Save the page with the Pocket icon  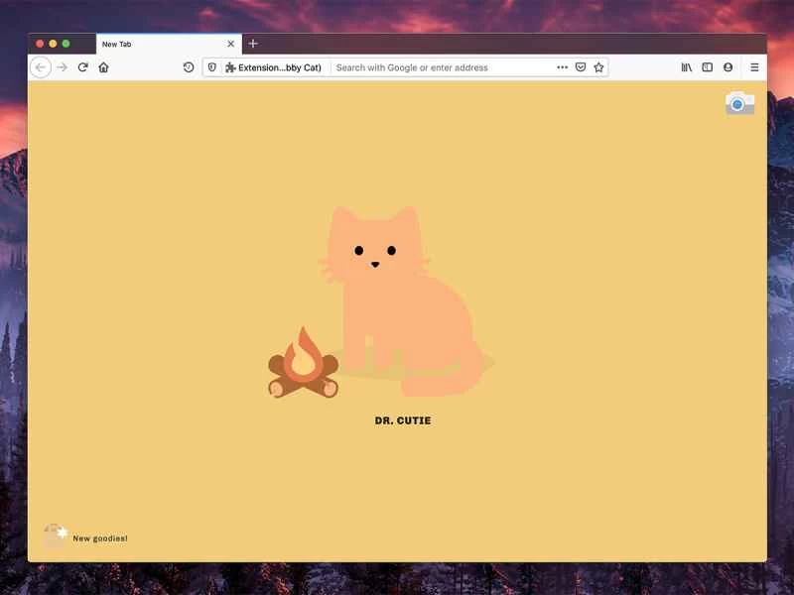click(x=579, y=67)
